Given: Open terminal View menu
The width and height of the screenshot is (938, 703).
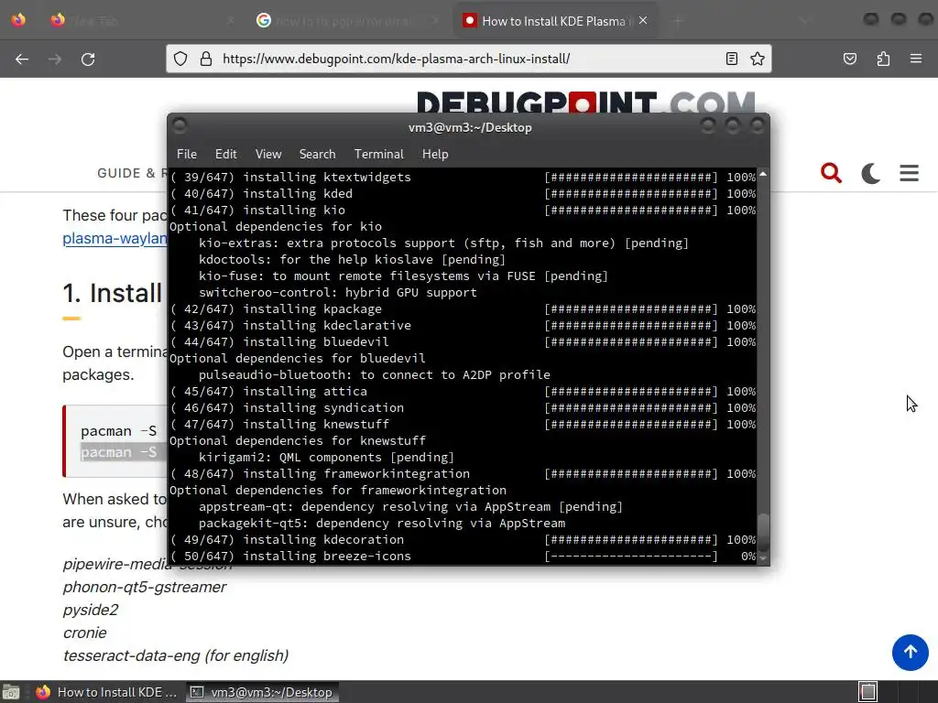Looking at the screenshot, I should [268, 154].
